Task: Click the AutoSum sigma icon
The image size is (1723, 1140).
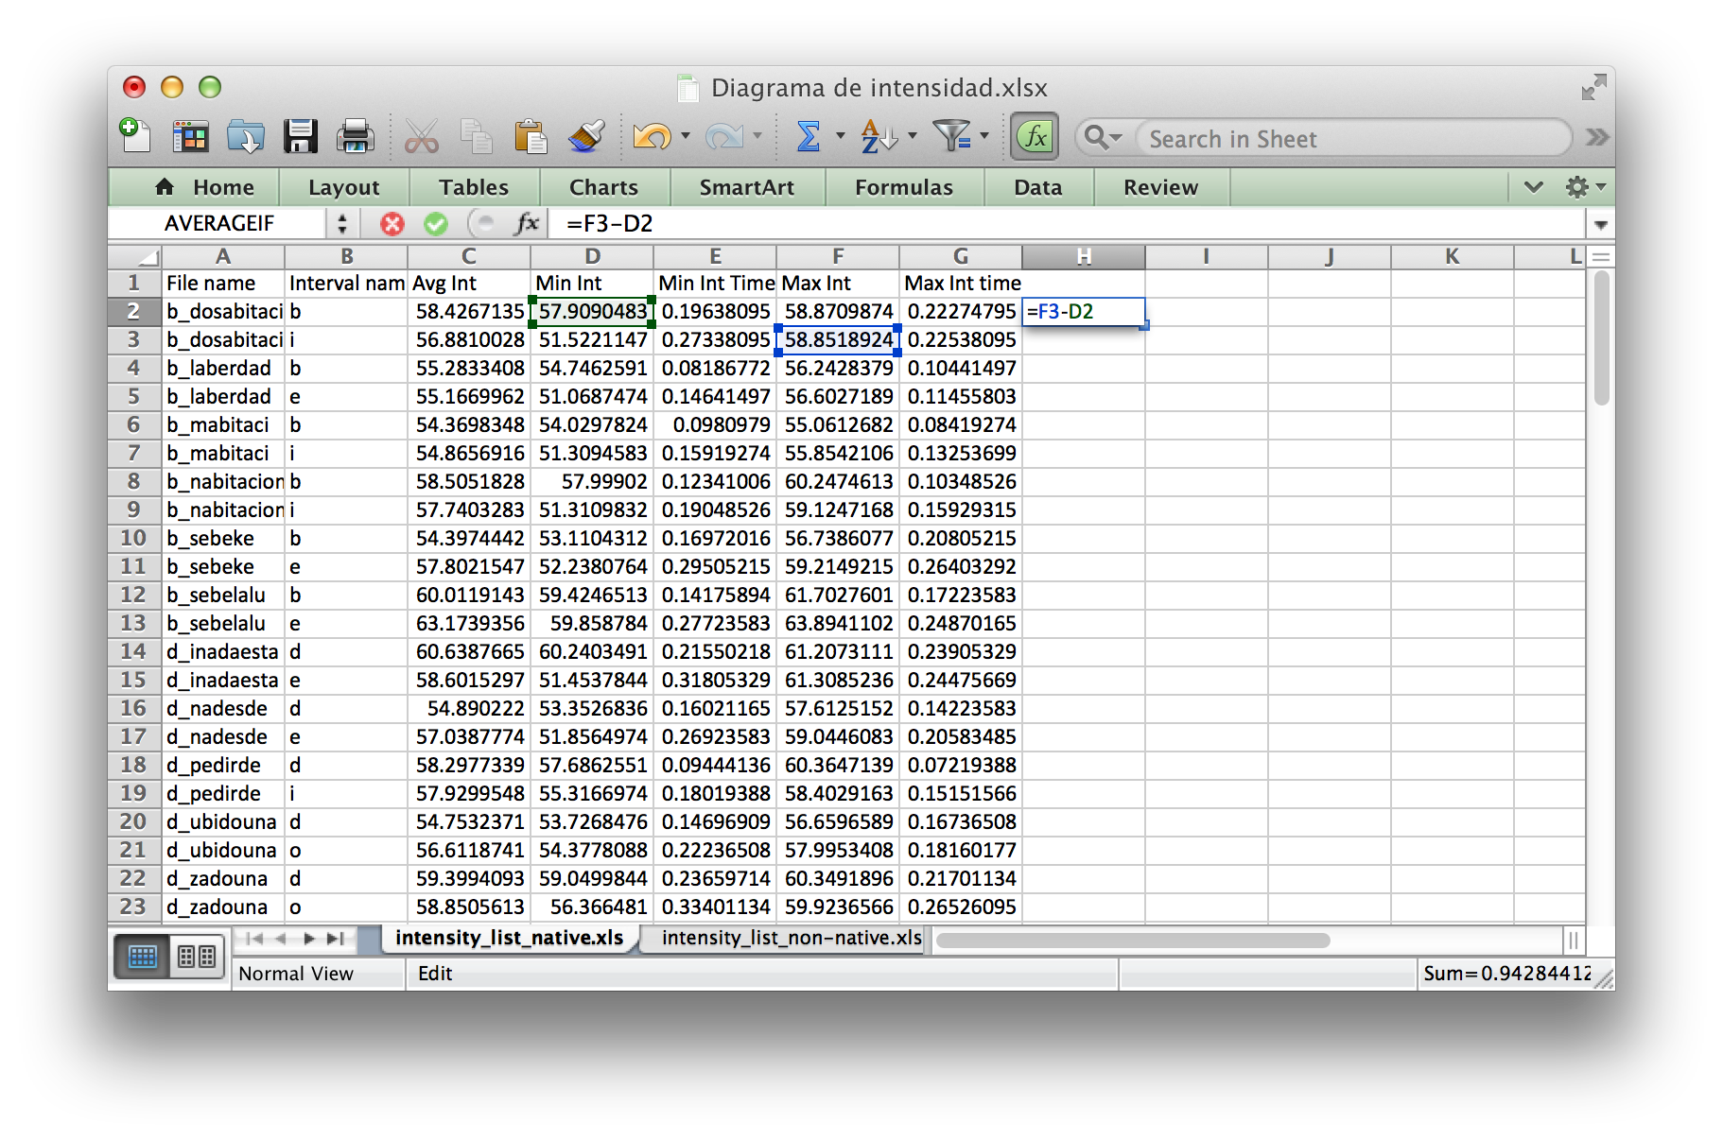Action: click(x=809, y=137)
